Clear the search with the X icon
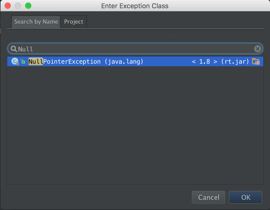 [x=257, y=49]
